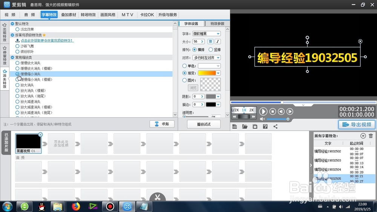Collapse the 默认特效 group
Screen dimensions: 377x212
(12, 24)
